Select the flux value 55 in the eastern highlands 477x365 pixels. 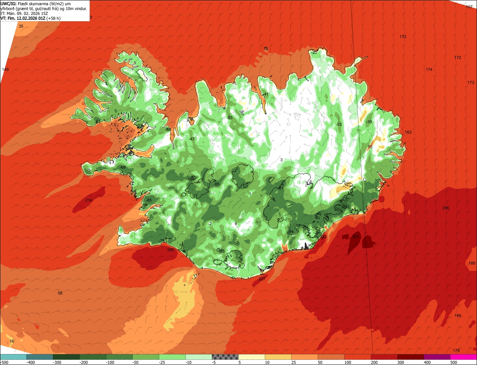370,147
